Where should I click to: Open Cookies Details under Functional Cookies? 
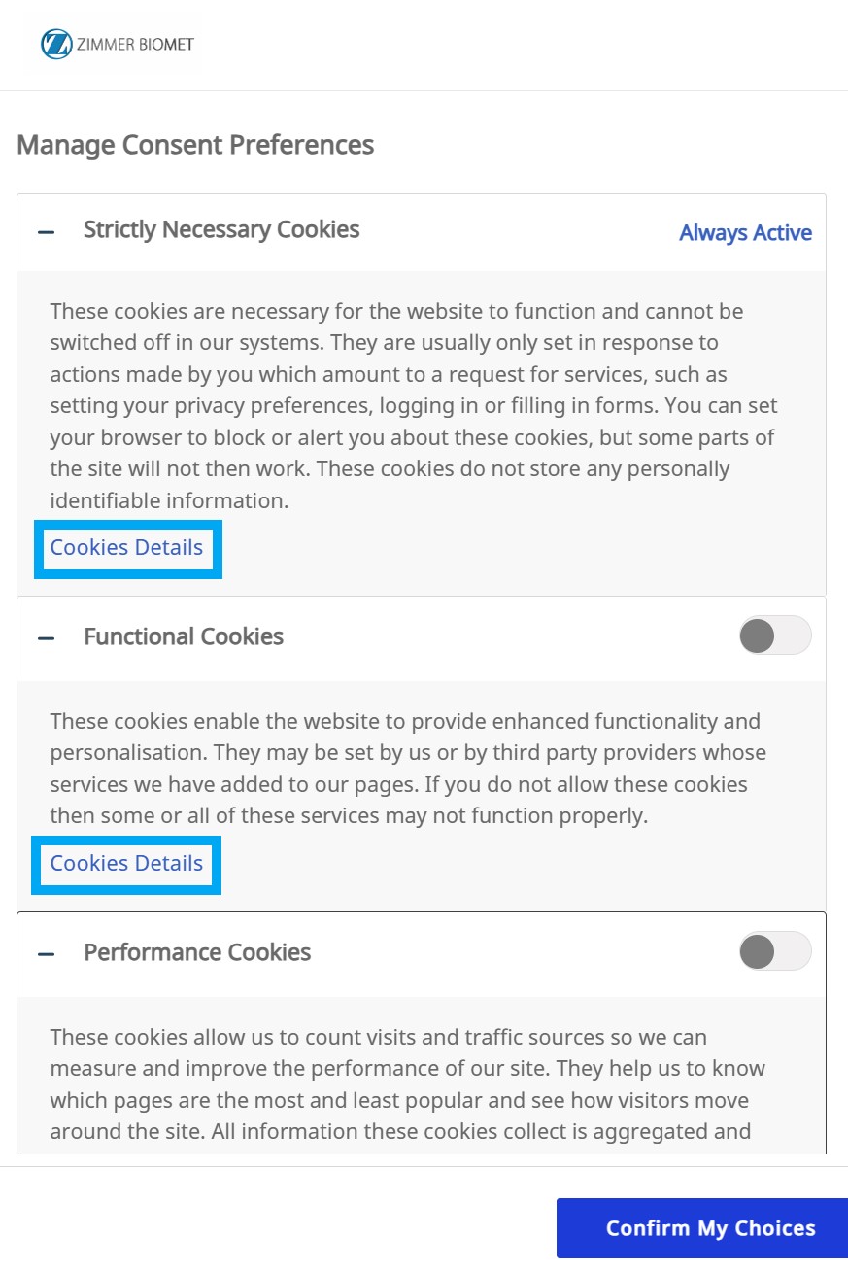[127, 864]
